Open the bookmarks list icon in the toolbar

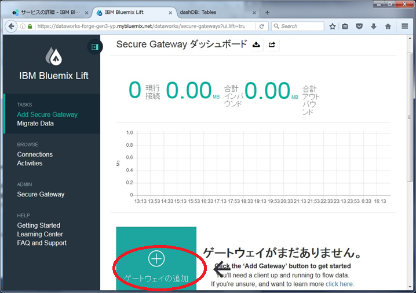tap(346, 26)
